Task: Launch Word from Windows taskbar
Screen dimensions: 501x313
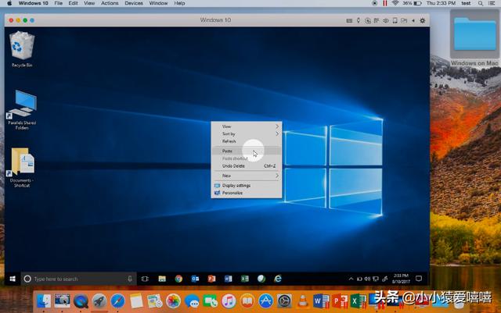Action: point(228,279)
